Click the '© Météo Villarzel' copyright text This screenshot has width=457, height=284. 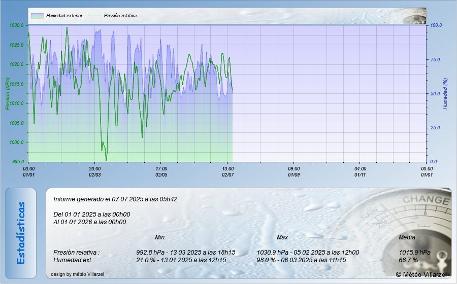421,274
